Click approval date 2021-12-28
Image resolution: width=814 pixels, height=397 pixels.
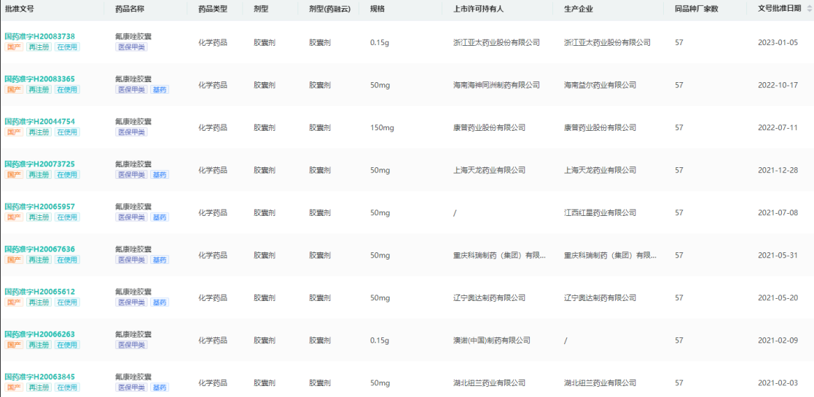tap(778, 170)
